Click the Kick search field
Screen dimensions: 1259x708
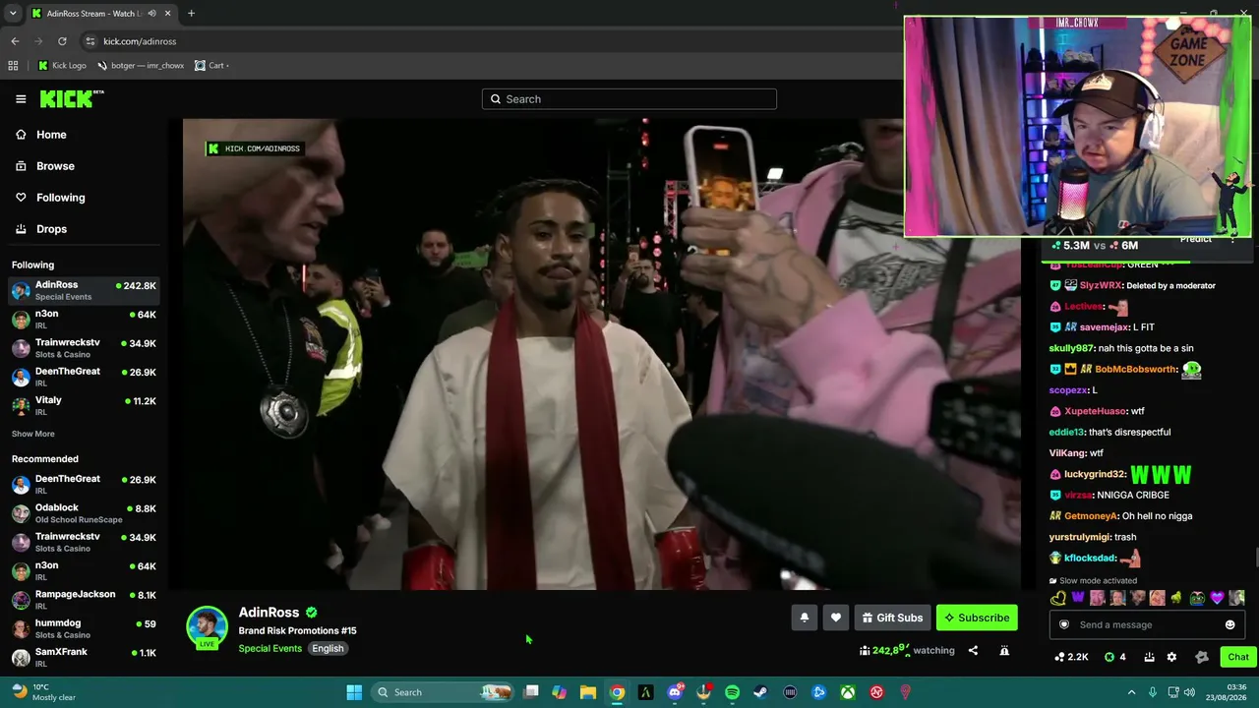tap(629, 99)
